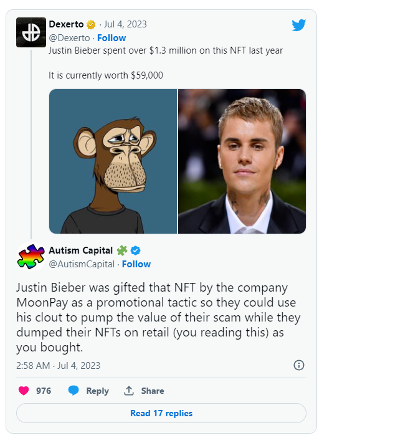Viewport: 408px width, 448px height.
Task: Click Autism Capital's blue verified checkmark
Action: pyautogui.click(x=136, y=250)
